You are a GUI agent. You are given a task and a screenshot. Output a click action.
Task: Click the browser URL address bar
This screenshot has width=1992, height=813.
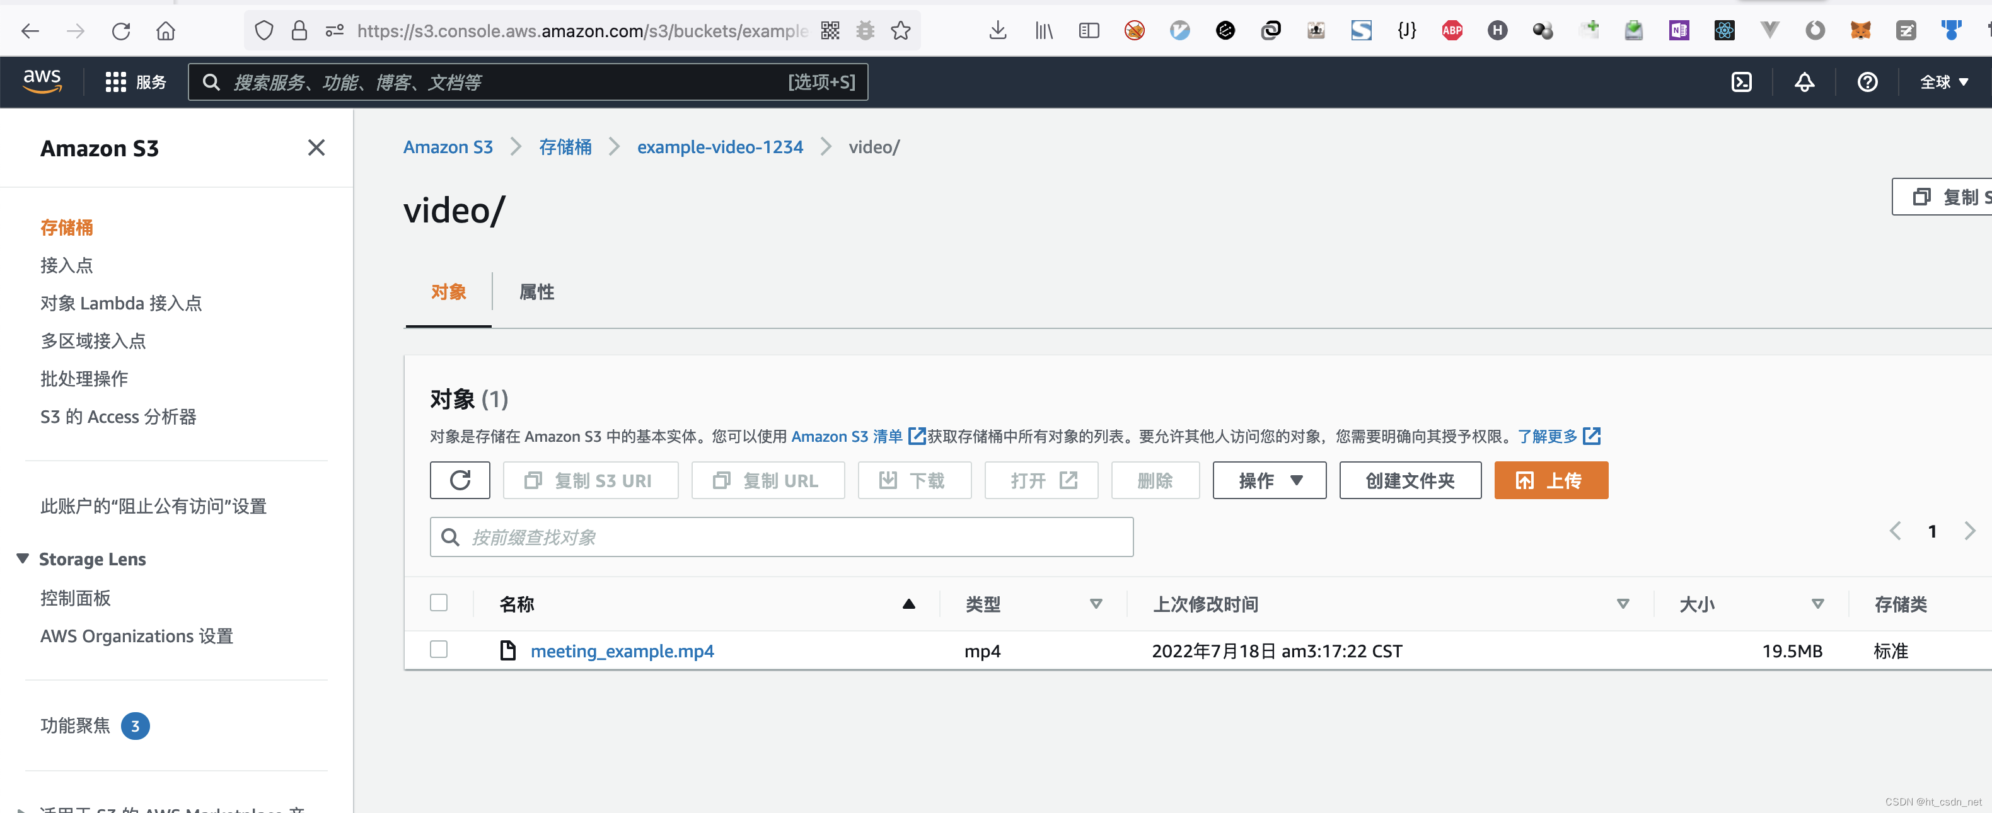click(x=581, y=31)
